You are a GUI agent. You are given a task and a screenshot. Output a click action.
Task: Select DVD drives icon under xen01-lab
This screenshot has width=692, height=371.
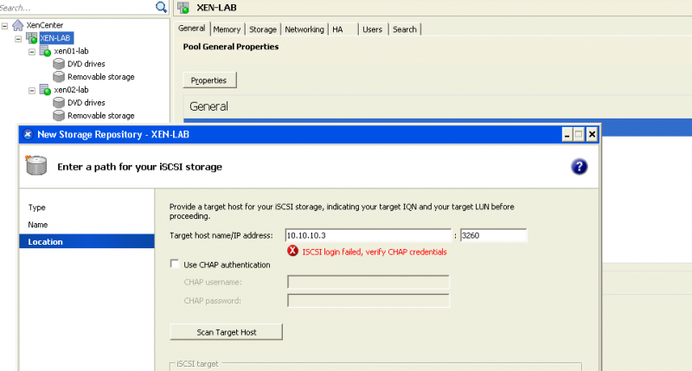pos(59,64)
